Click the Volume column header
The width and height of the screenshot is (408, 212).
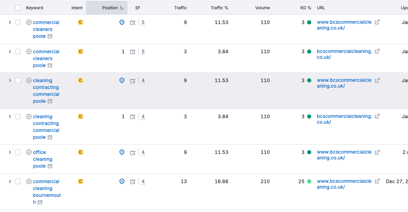pyautogui.click(x=262, y=7)
